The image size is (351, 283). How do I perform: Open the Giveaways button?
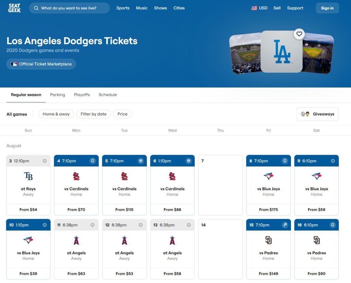pyautogui.click(x=317, y=114)
